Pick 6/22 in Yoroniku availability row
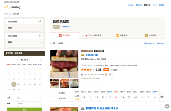Screen dimensions: 171x111 (x=77, y=98)
